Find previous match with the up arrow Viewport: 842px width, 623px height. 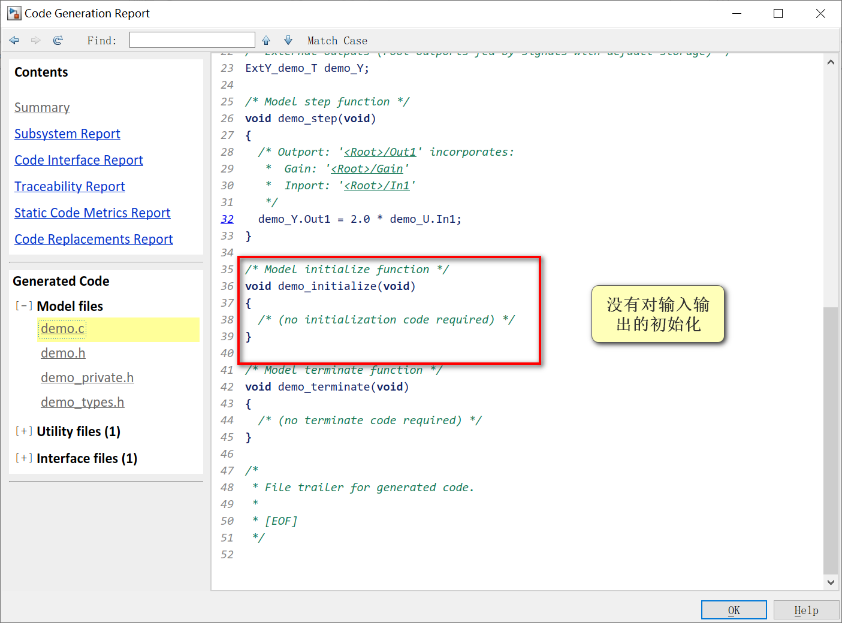pyautogui.click(x=266, y=40)
